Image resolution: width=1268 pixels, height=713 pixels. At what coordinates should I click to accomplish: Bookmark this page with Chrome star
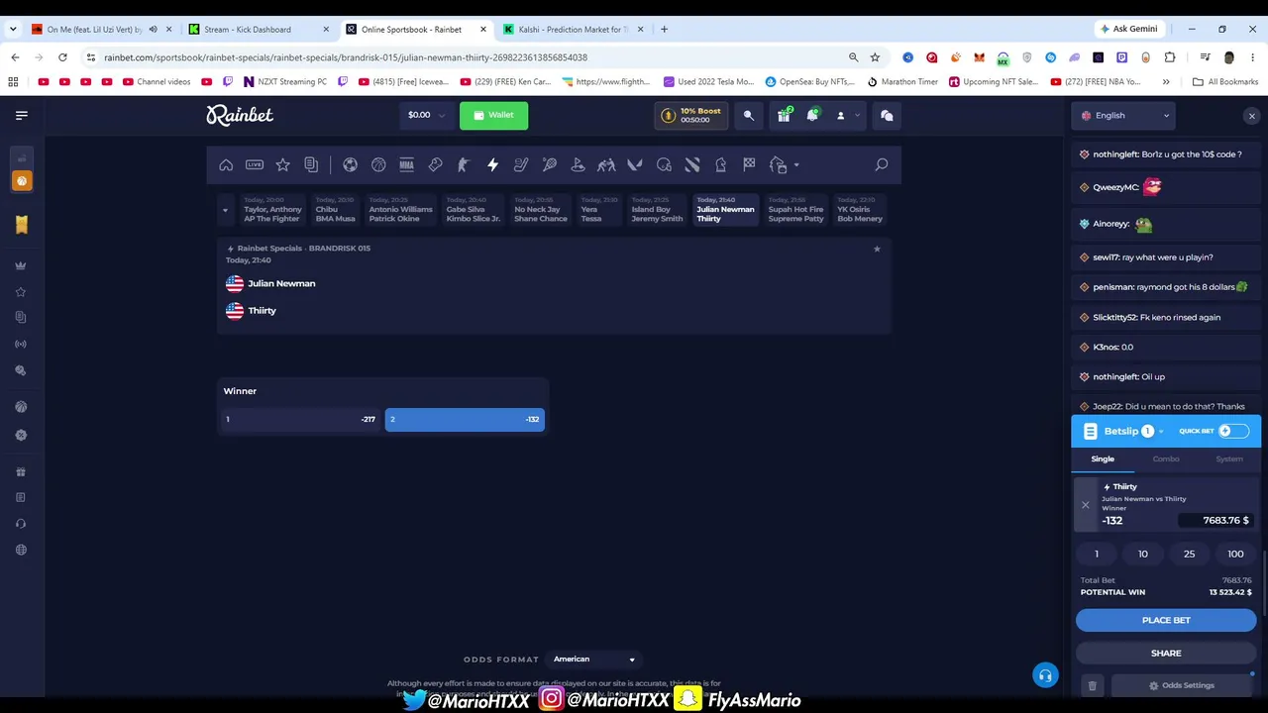point(875,57)
